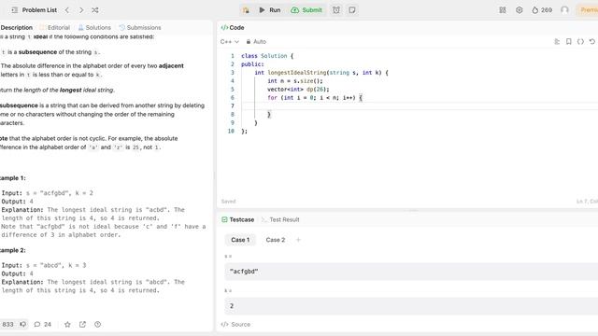Switch to the Testcase tab
Screen dimensions: 598x336
237,219
